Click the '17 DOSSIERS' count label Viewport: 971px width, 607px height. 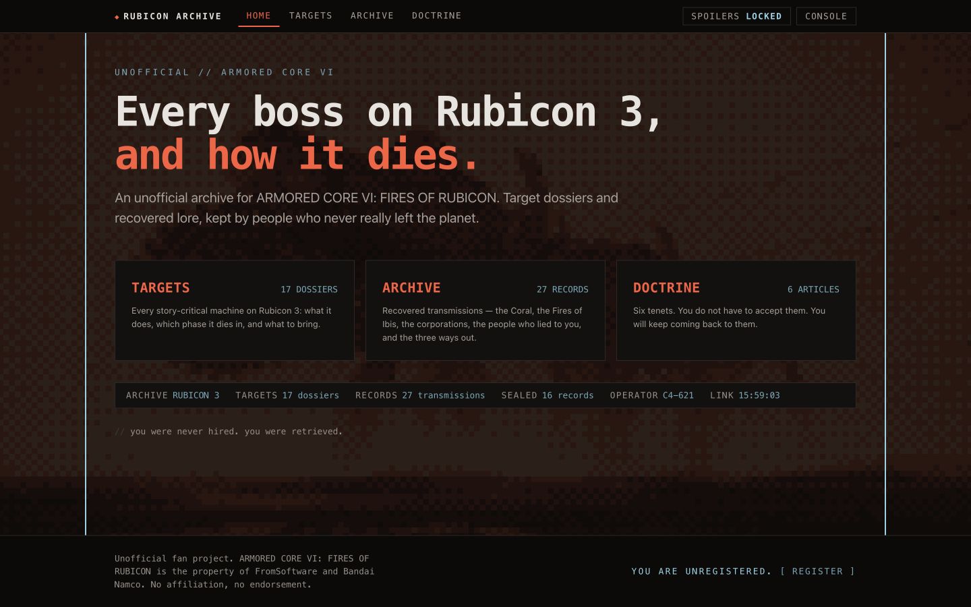(x=309, y=289)
